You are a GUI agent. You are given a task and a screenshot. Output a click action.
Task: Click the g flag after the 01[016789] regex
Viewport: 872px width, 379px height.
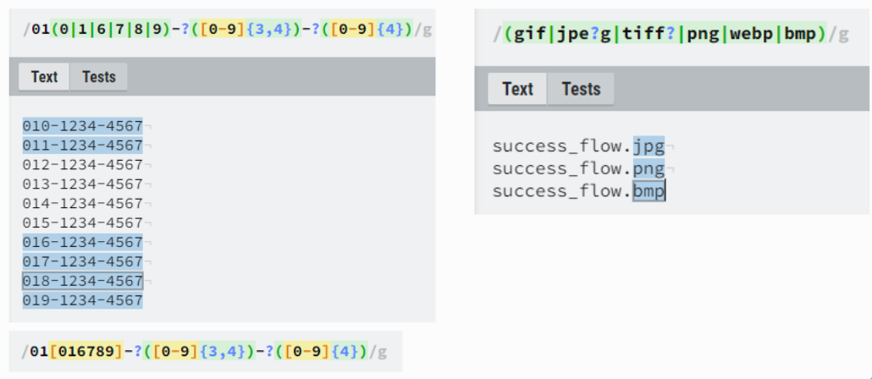pos(383,351)
